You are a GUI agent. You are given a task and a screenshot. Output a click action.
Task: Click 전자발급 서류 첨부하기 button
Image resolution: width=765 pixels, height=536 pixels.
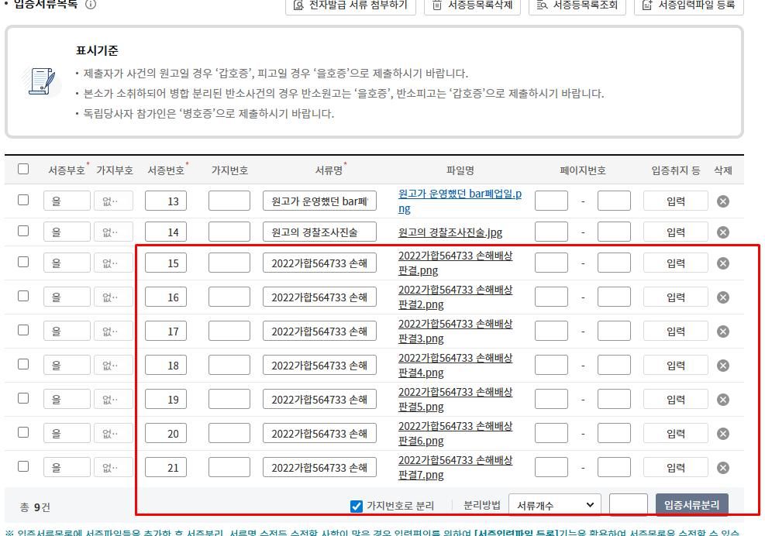[350, 5]
